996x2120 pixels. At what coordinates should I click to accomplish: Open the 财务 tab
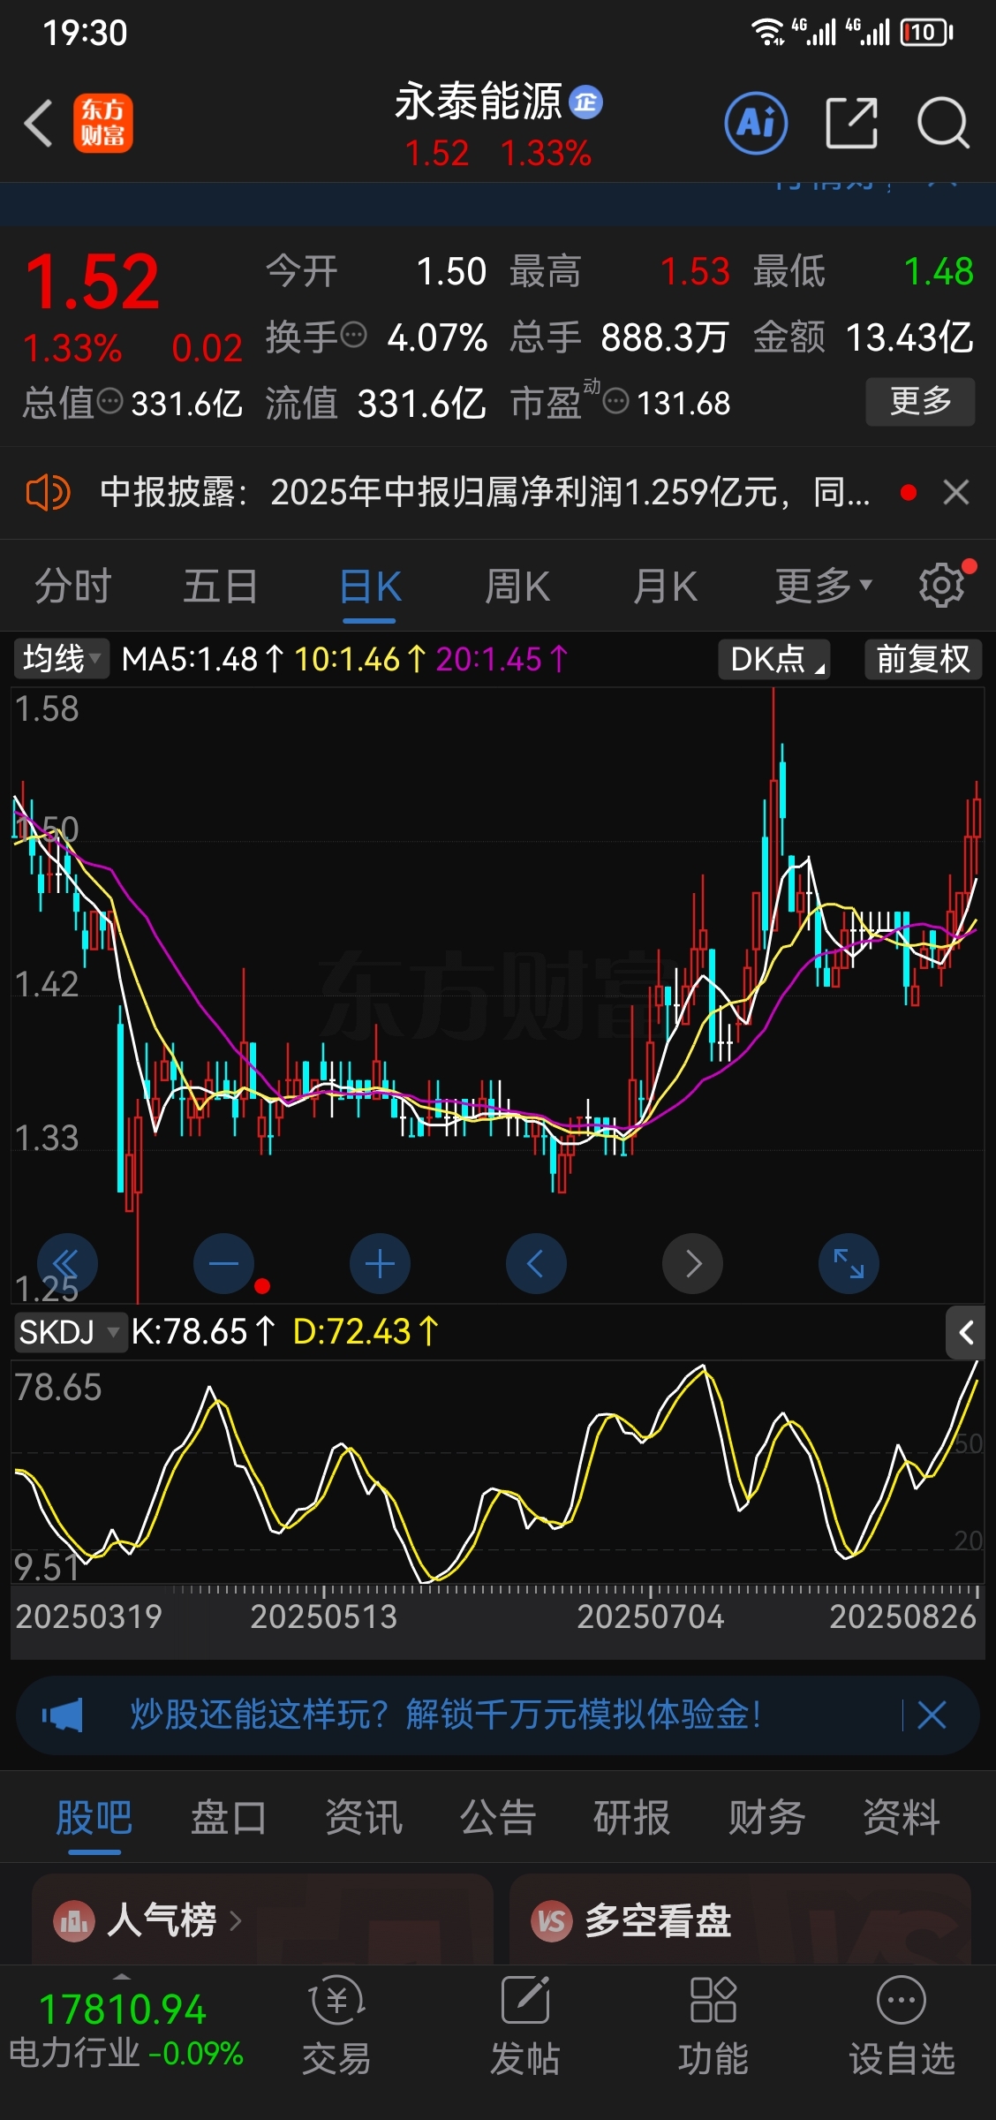766,1818
